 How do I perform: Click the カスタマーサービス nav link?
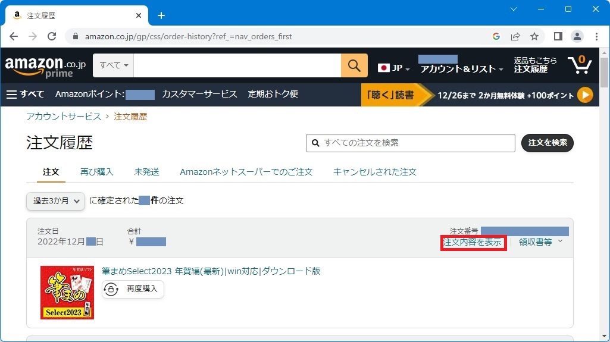click(x=199, y=94)
